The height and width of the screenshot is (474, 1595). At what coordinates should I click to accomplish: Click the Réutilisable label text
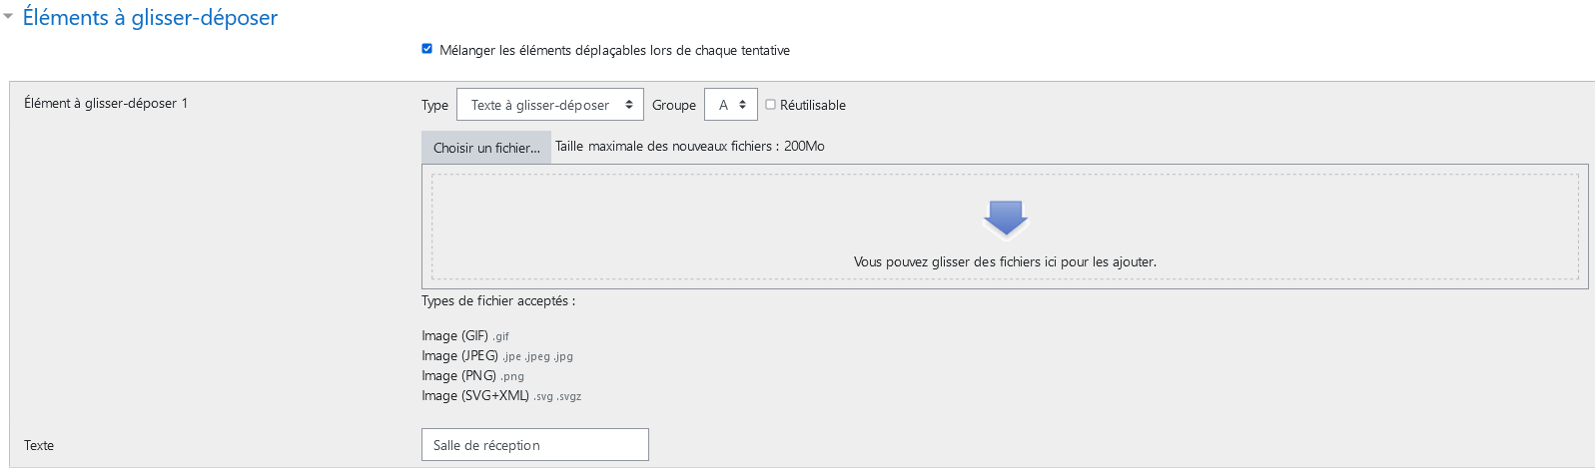(x=812, y=105)
